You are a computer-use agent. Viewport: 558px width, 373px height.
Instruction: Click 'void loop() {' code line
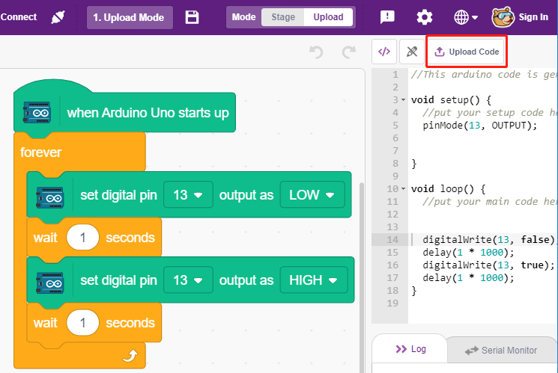pos(448,188)
